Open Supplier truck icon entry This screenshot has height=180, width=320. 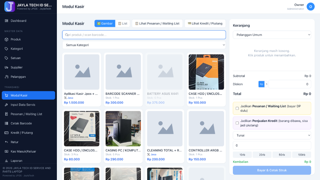pyautogui.click(x=28, y=67)
